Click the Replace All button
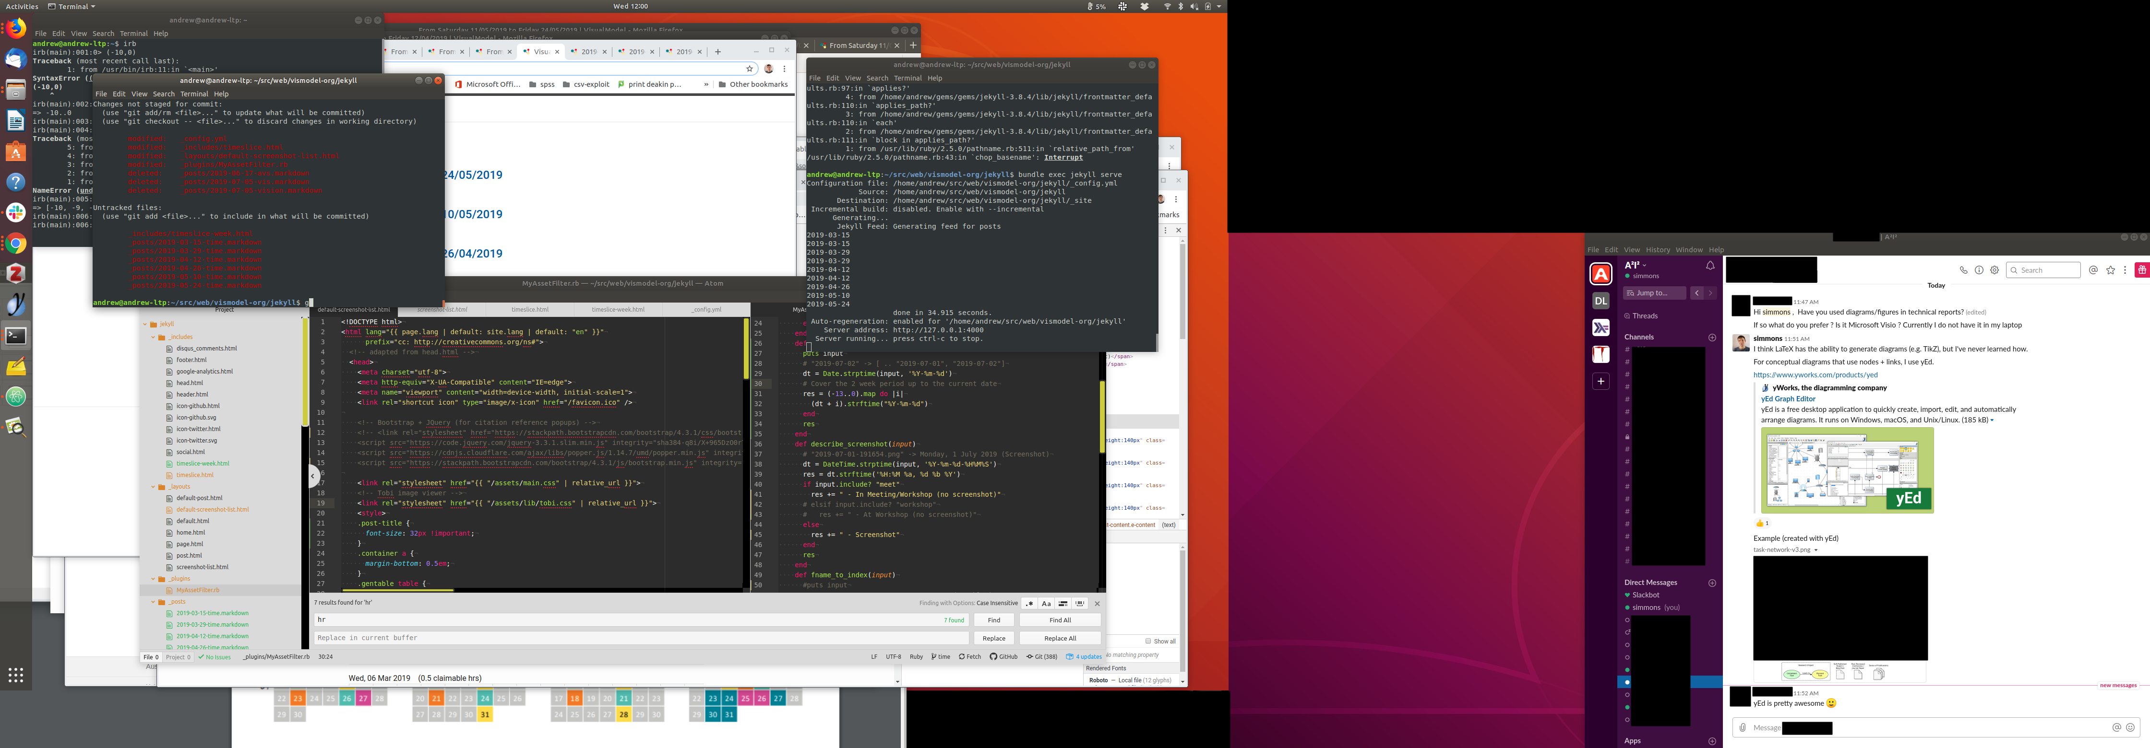Viewport: 2150px width, 748px height. [1060, 639]
